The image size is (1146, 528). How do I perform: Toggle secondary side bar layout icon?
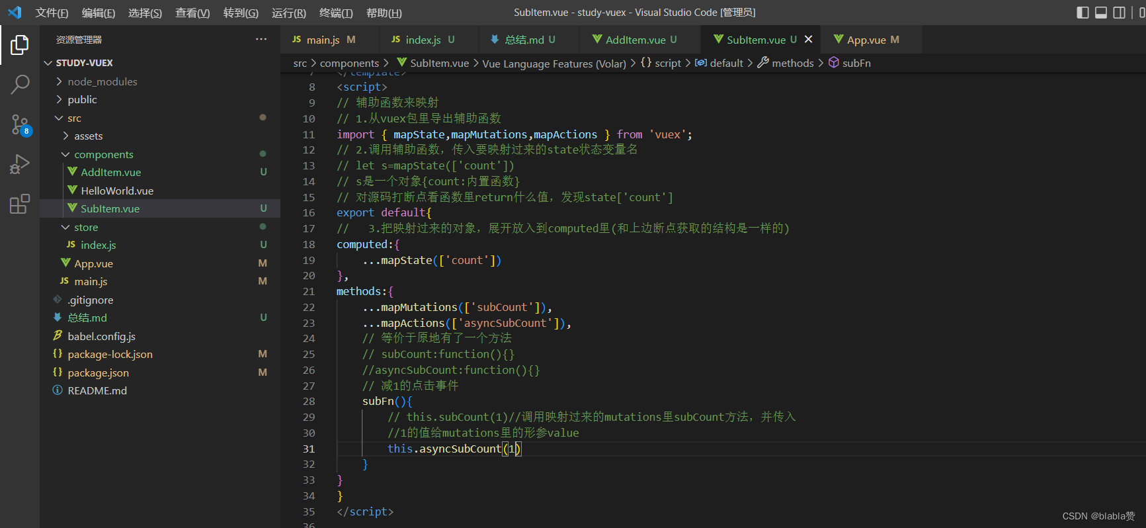(1119, 13)
